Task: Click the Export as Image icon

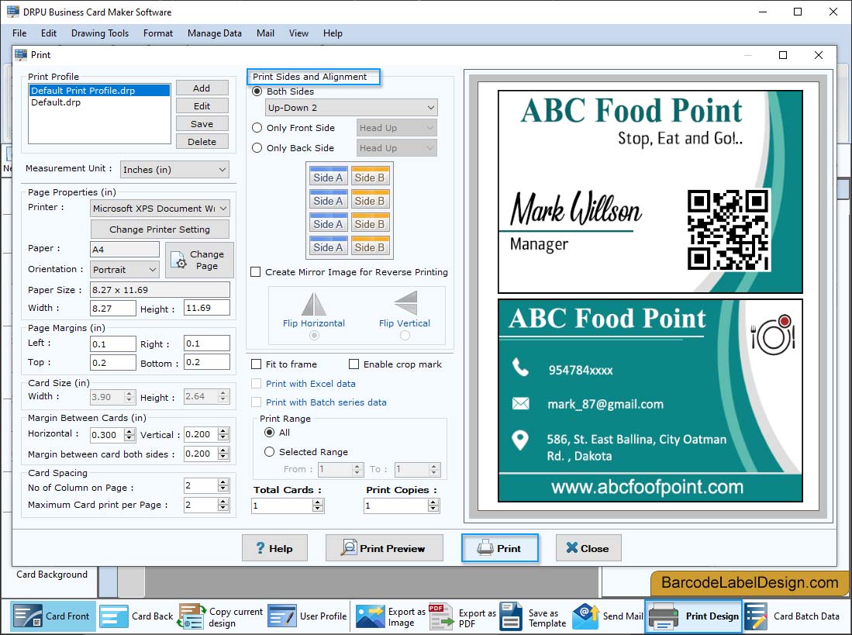Action: (370, 616)
